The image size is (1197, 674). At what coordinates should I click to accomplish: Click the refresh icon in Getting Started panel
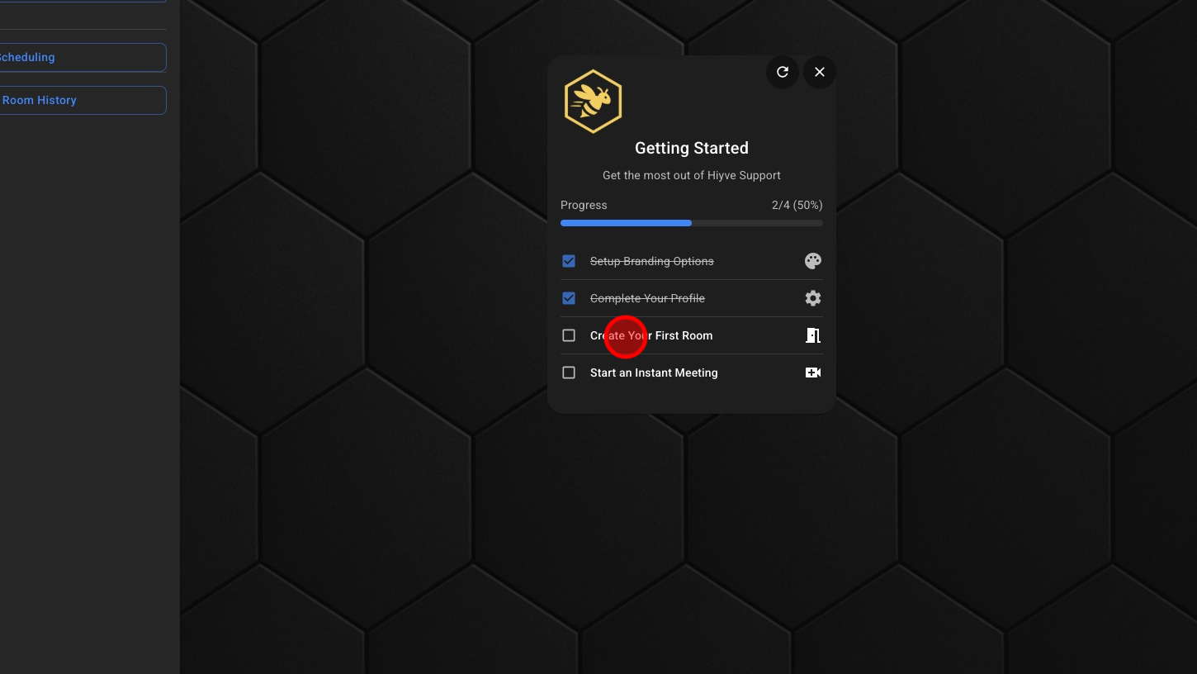coord(783,72)
